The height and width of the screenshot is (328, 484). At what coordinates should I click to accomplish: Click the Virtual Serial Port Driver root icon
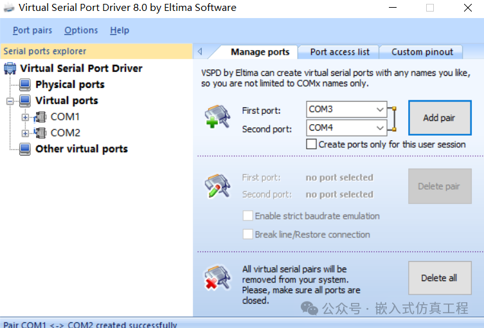(10, 68)
